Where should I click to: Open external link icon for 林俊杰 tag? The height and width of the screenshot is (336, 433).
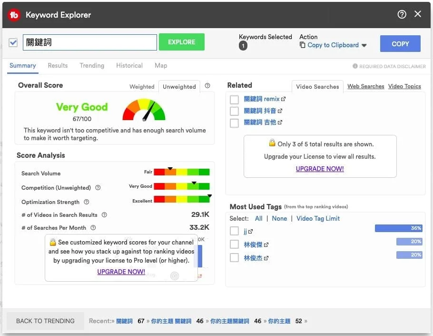click(x=266, y=258)
